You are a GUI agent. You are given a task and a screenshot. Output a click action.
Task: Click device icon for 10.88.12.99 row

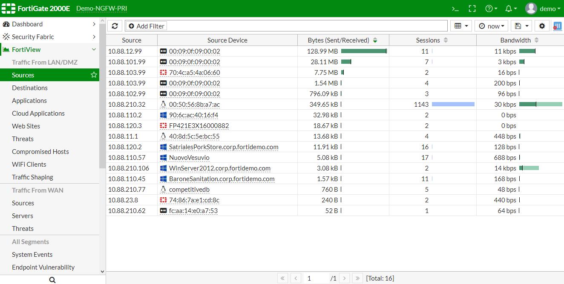coord(163,51)
